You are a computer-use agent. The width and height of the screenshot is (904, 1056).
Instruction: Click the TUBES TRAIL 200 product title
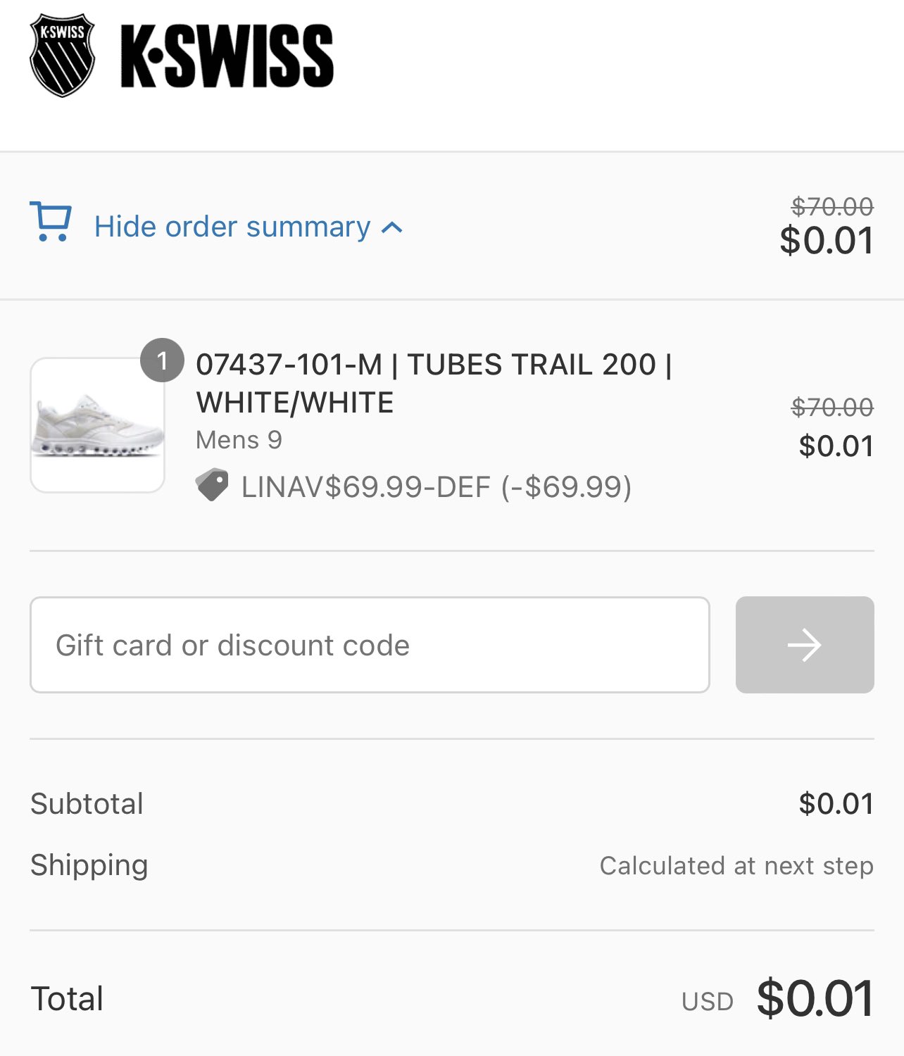pyautogui.click(x=434, y=383)
